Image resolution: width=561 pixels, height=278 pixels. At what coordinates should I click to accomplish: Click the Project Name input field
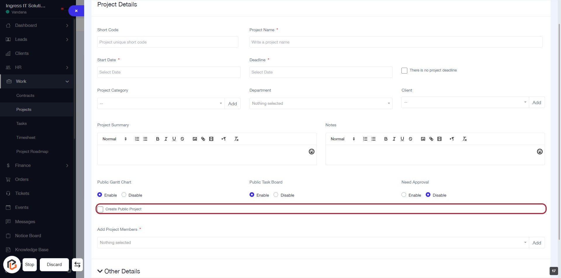[396, 42]
